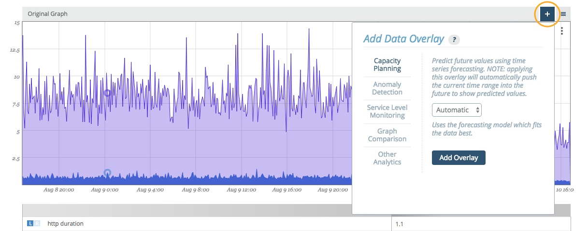This screenshot has width=588, height=231.
Task: Open the Service Level Monitoring tab
Action: pos(387,111)
